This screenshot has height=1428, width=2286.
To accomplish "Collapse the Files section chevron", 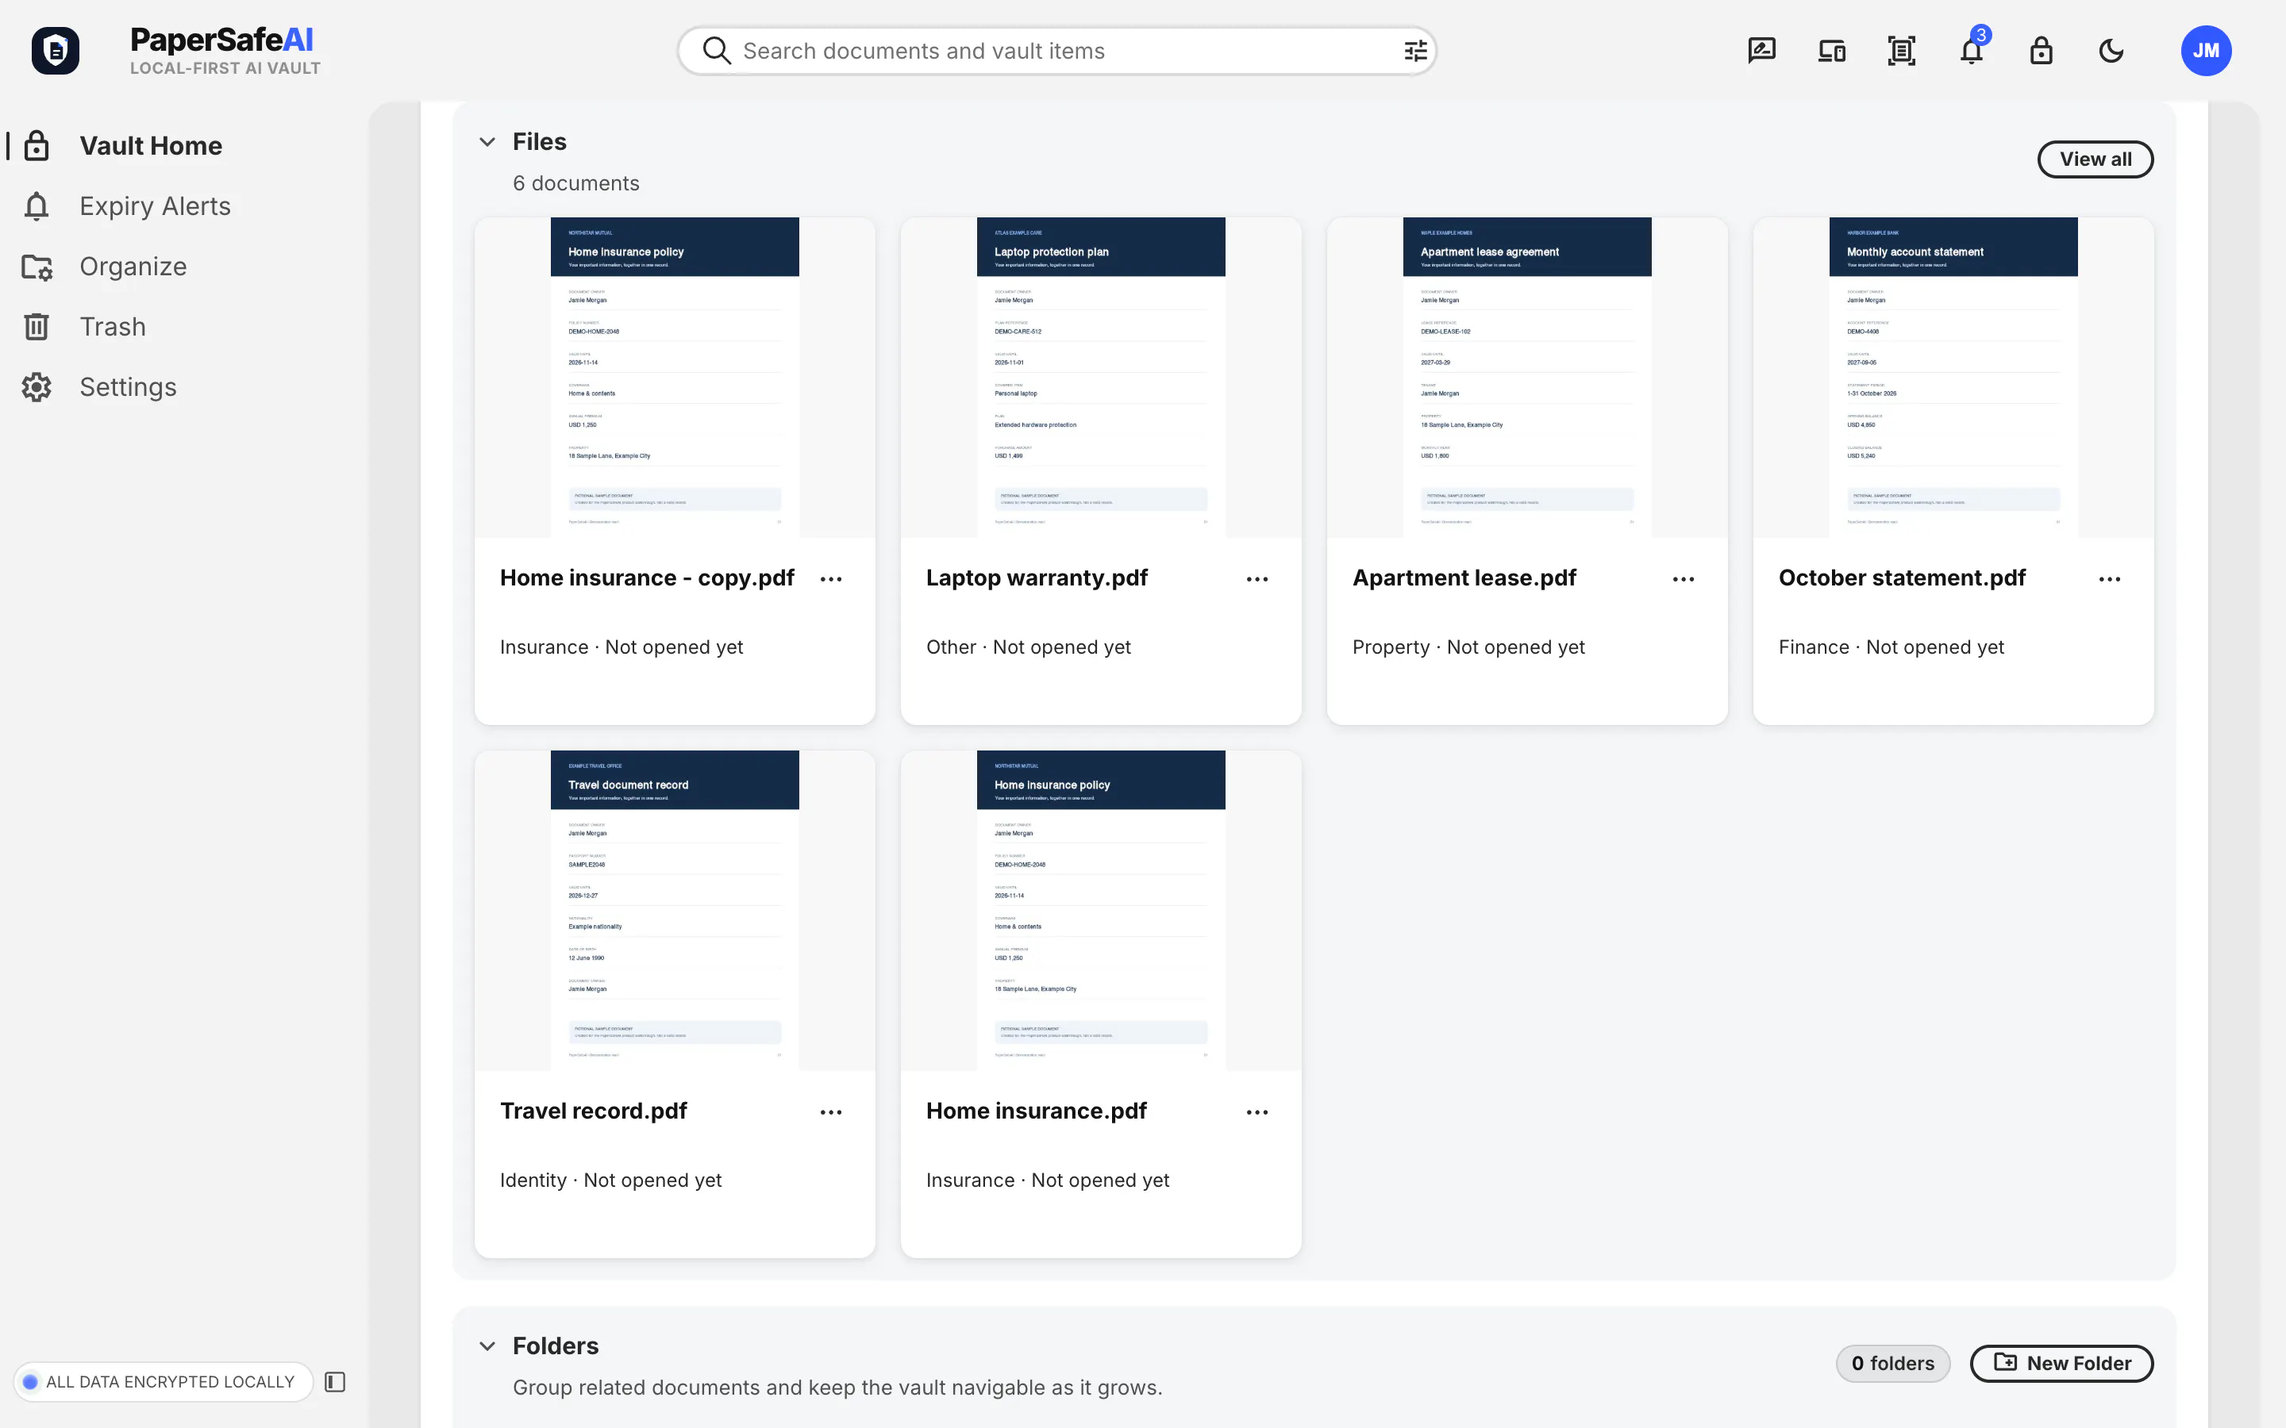I will pyautogui.click(x=487, y=142).
